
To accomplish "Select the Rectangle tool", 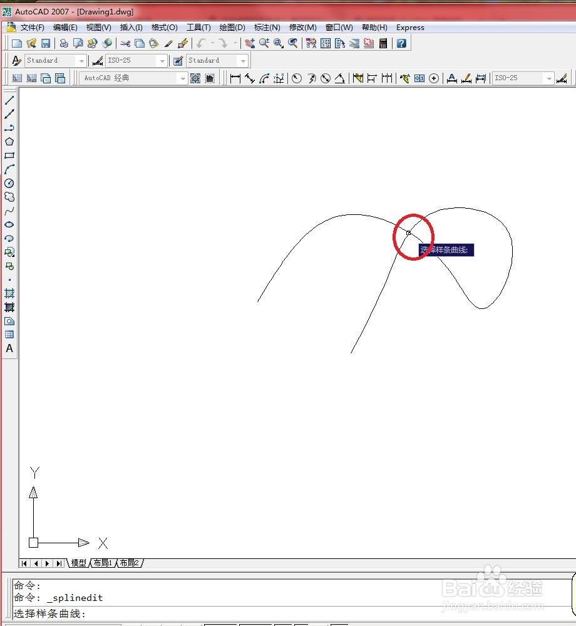I will pyautogui.click(x=9, y=155).
